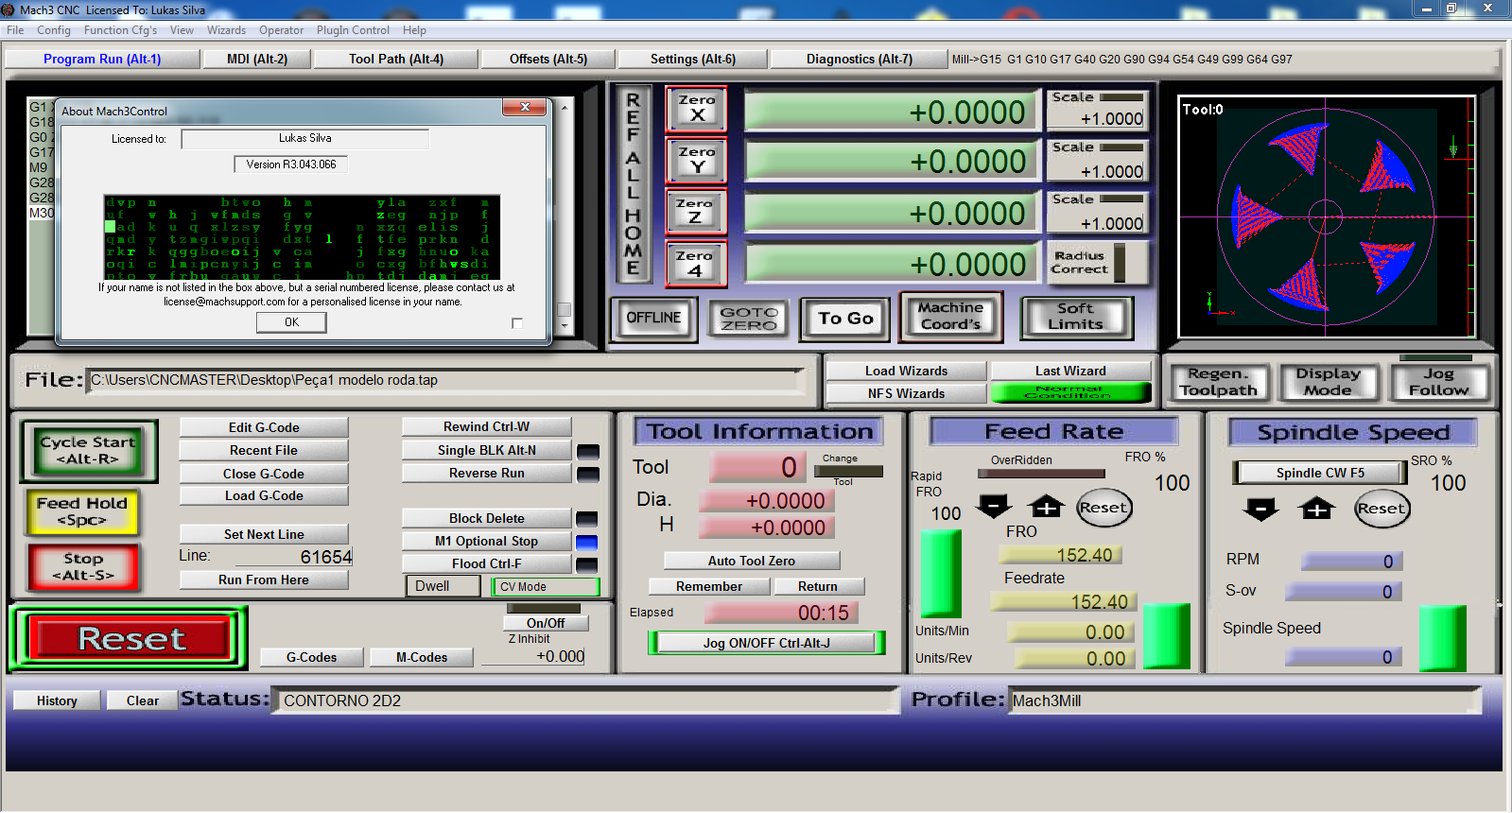Viewport: 1512px width, 813px height.
Task: Start the program with Cycle Start
Action: pos(88,450)
